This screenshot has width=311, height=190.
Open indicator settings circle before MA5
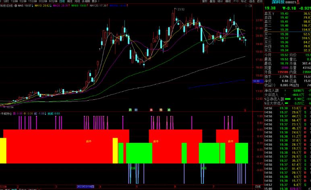[x=16, y=6]
